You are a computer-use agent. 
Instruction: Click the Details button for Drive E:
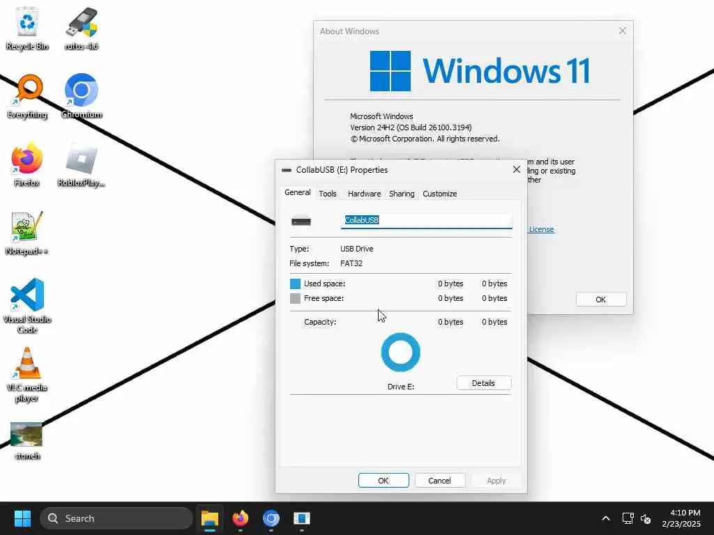484,383
